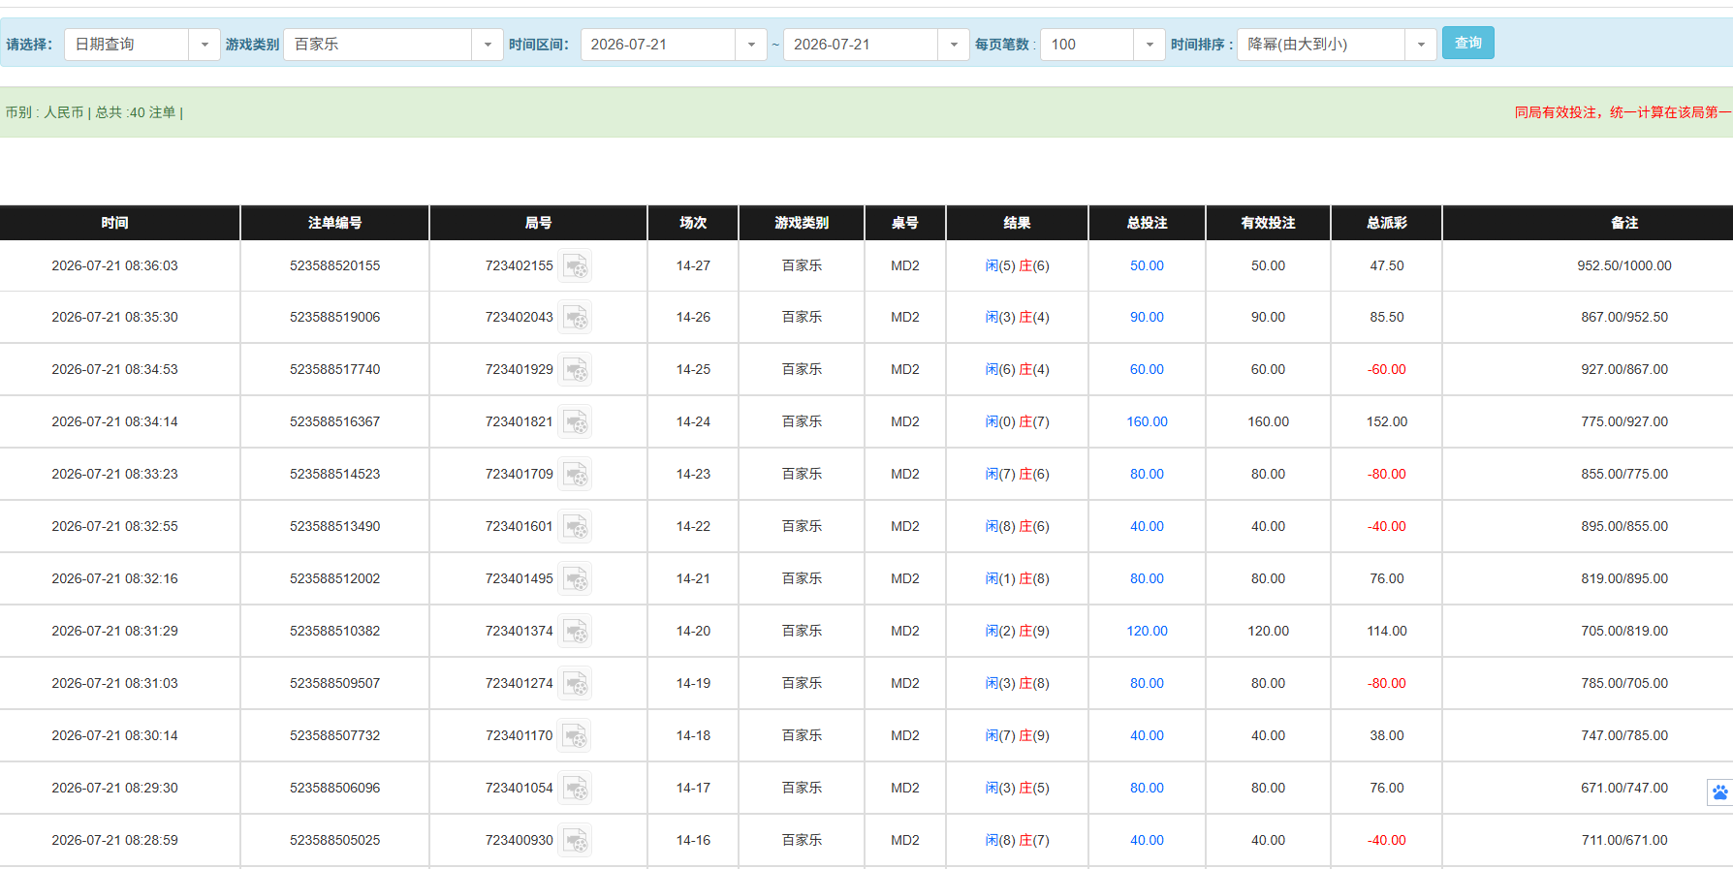Click round number 723401054
Viewport: 1733px width, 869px height.
click(x=519, y=788)
